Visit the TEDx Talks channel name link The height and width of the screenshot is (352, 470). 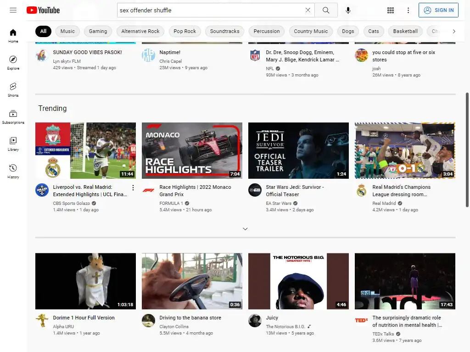point(383,334)
